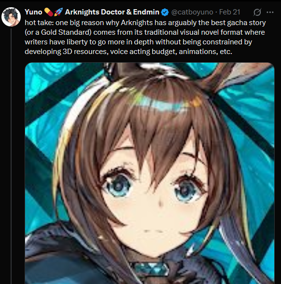
Task: Click the display name Yuno
Action: [33, 12]
